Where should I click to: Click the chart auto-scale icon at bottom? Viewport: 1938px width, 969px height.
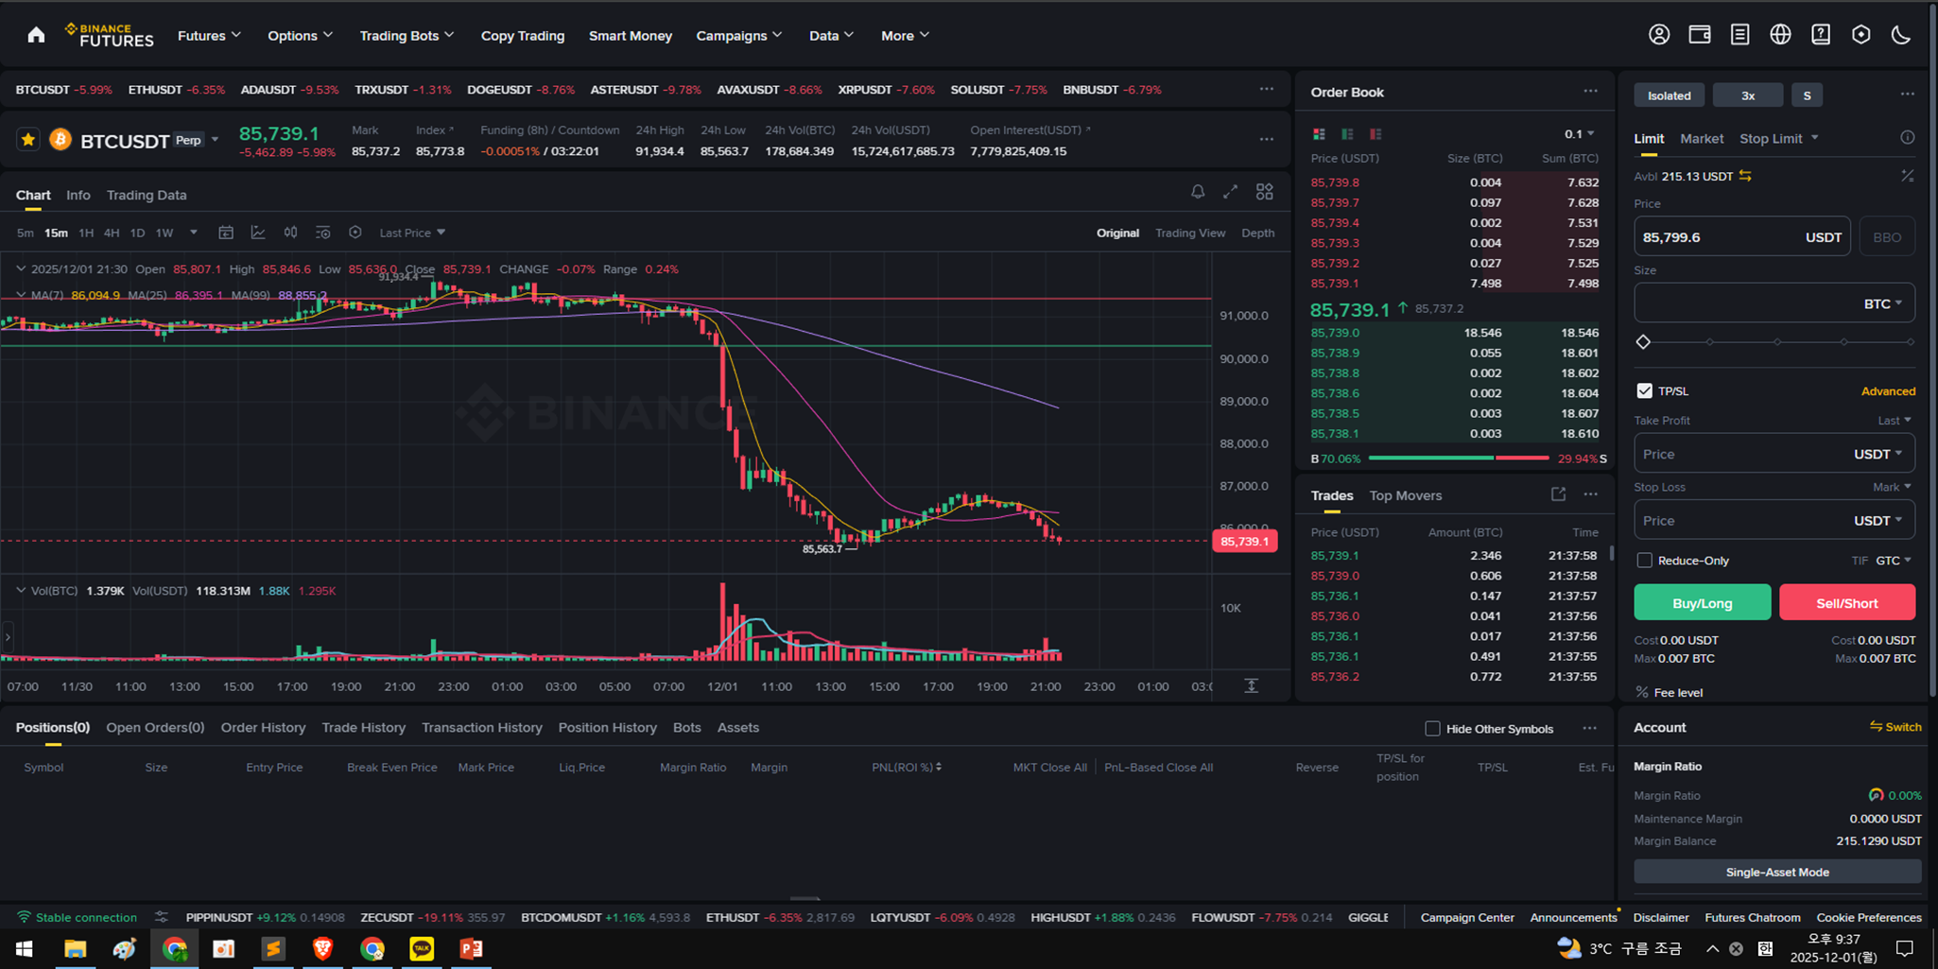coord(1251,685)
